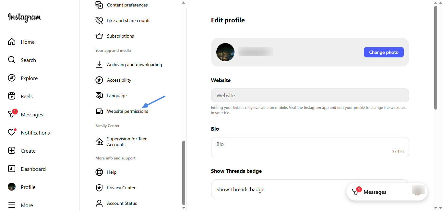The width and height of the screenshot is (443, 211).
Task: Open the Reels icon
Action: point(12,96)
